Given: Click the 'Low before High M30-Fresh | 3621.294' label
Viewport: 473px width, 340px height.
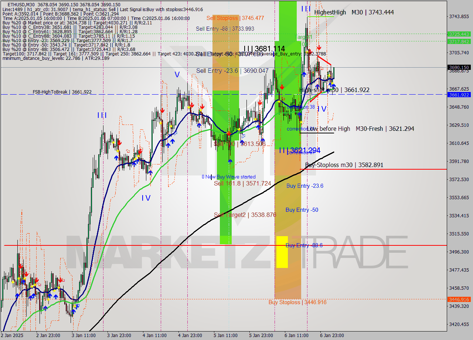Looking at the screenshot, I should coord(360,129).
